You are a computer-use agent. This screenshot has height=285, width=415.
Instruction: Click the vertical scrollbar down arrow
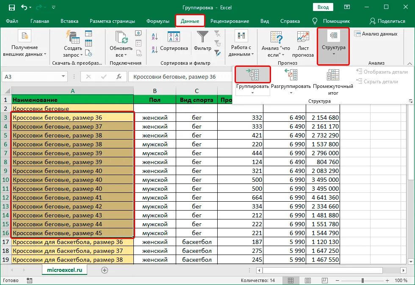coord(410,261)
